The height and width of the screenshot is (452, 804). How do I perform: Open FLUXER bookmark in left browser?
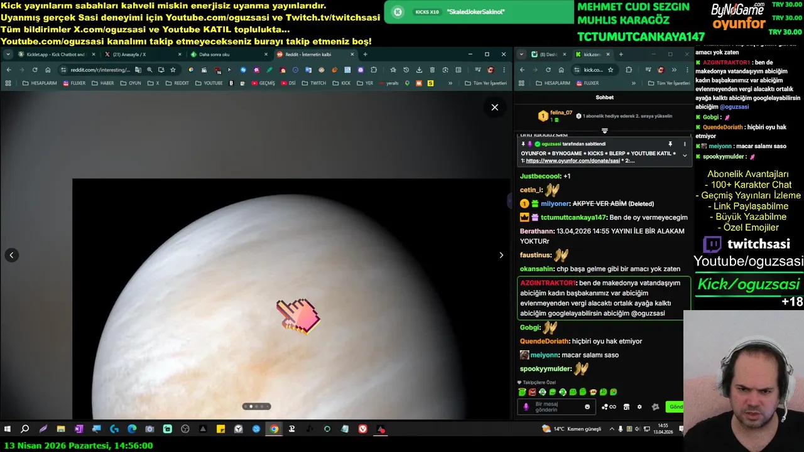(x=74, y=83)
